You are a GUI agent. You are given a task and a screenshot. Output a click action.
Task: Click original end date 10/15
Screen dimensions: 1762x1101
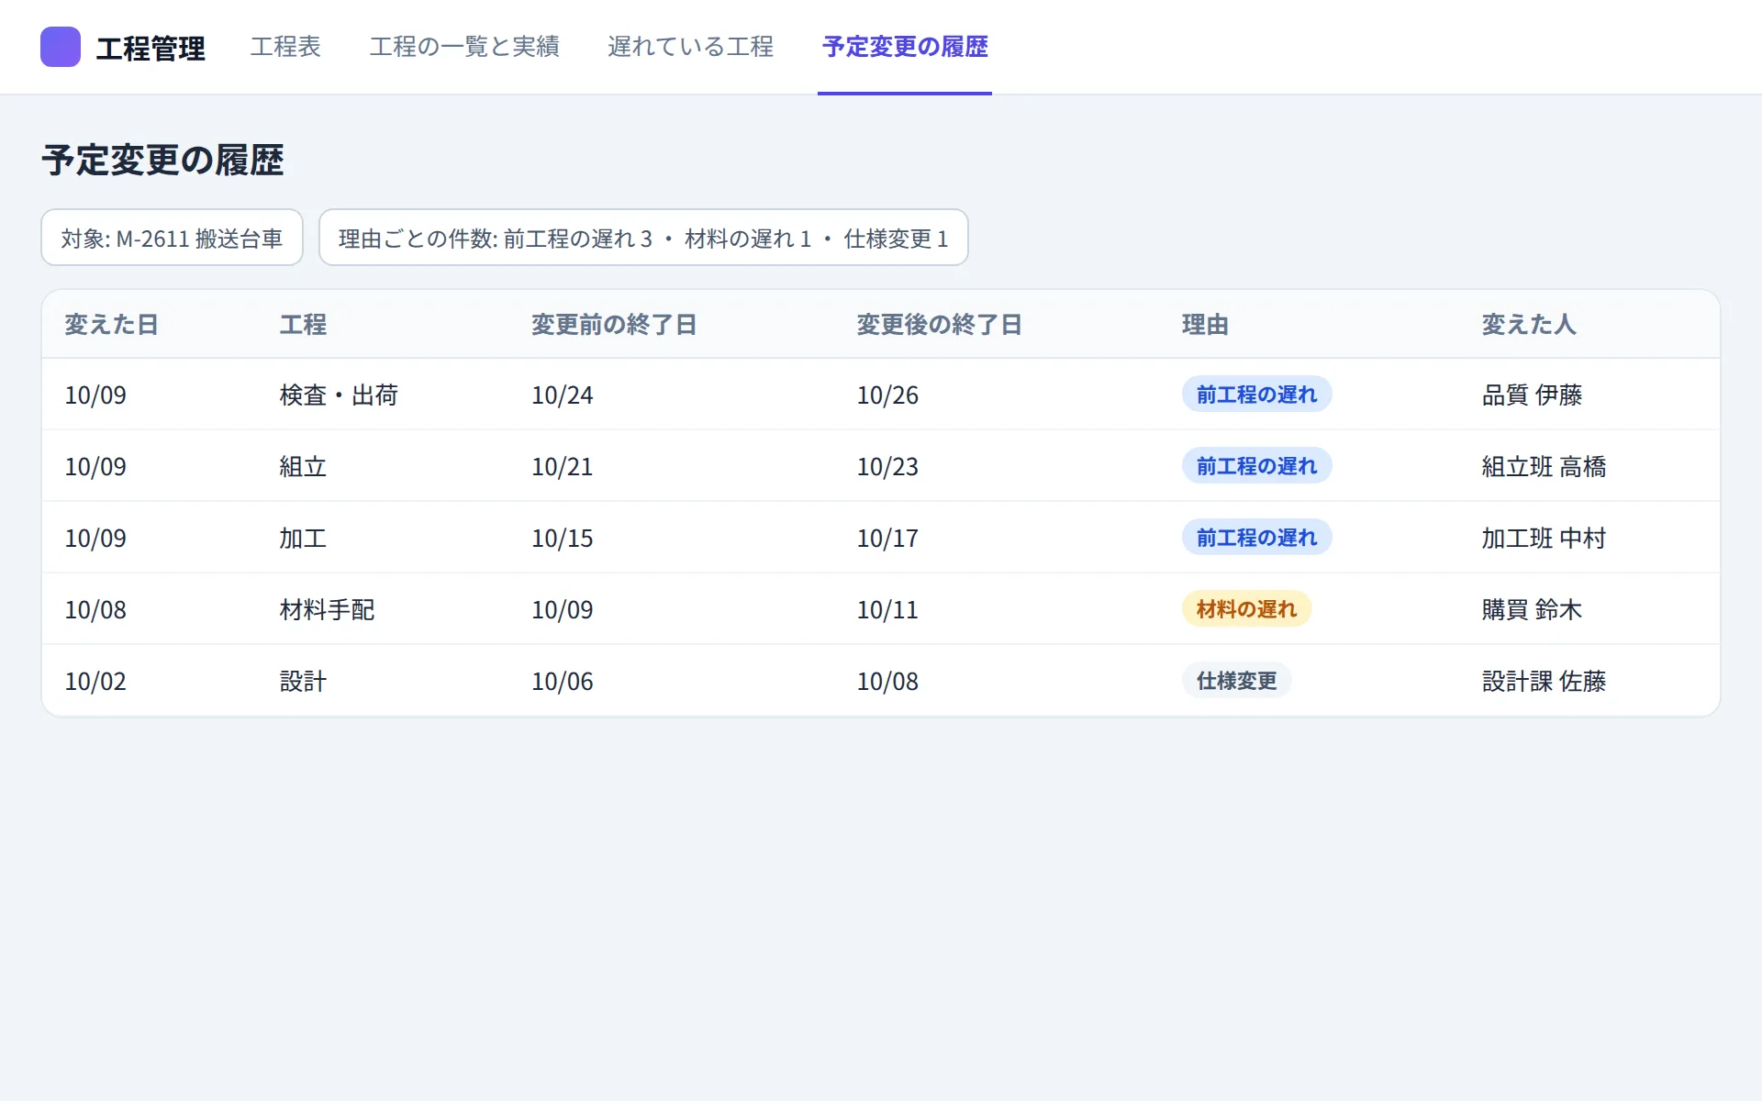tap(563, 539)
